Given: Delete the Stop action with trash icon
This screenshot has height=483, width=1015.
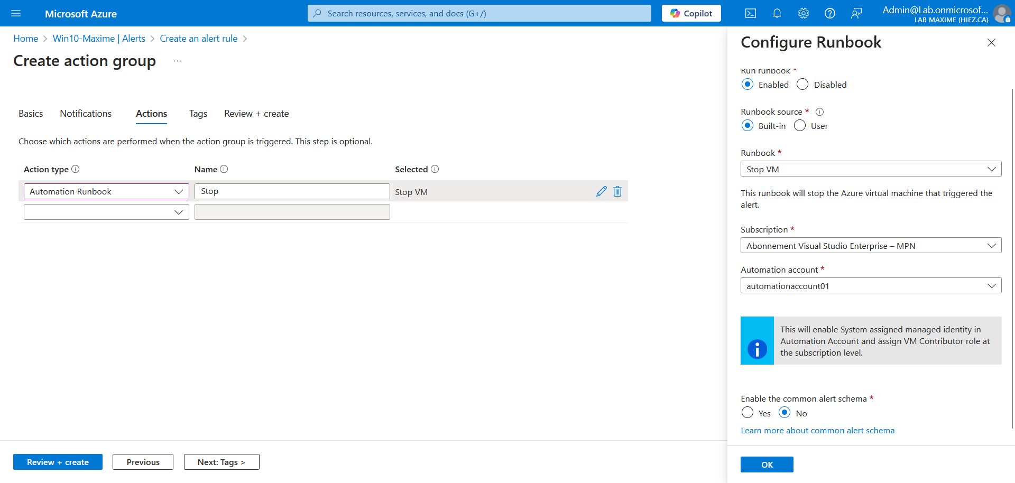Looking at the screenshot, I should coord(617,191).
